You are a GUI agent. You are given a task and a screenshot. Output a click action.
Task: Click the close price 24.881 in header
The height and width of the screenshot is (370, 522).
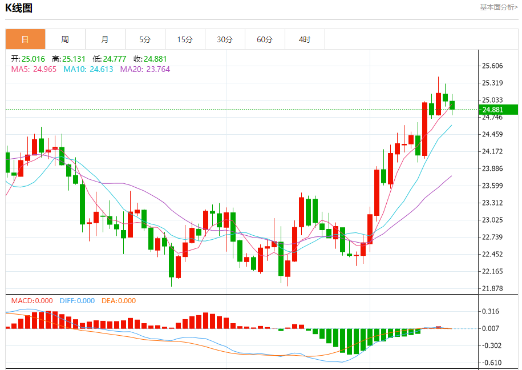coord(155,59)
